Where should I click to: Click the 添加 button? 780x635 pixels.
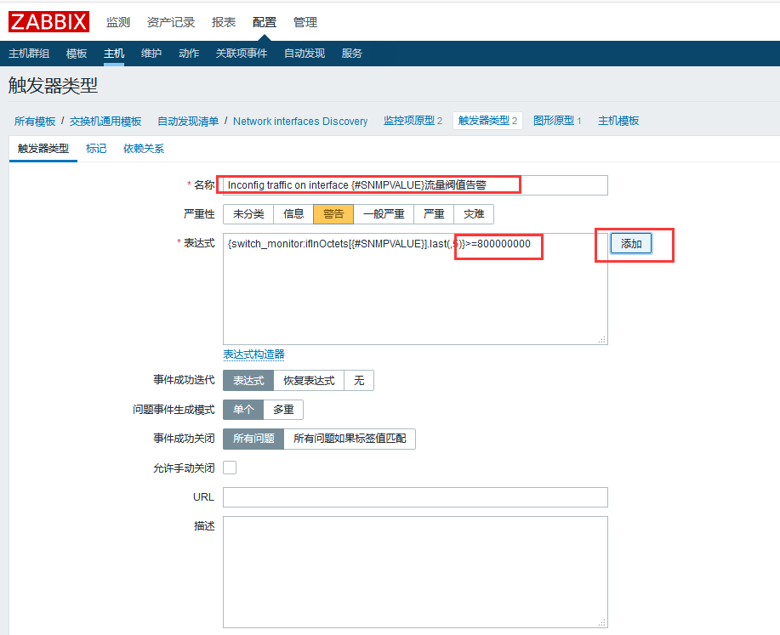pyautogui.click(x=631, y=244)
